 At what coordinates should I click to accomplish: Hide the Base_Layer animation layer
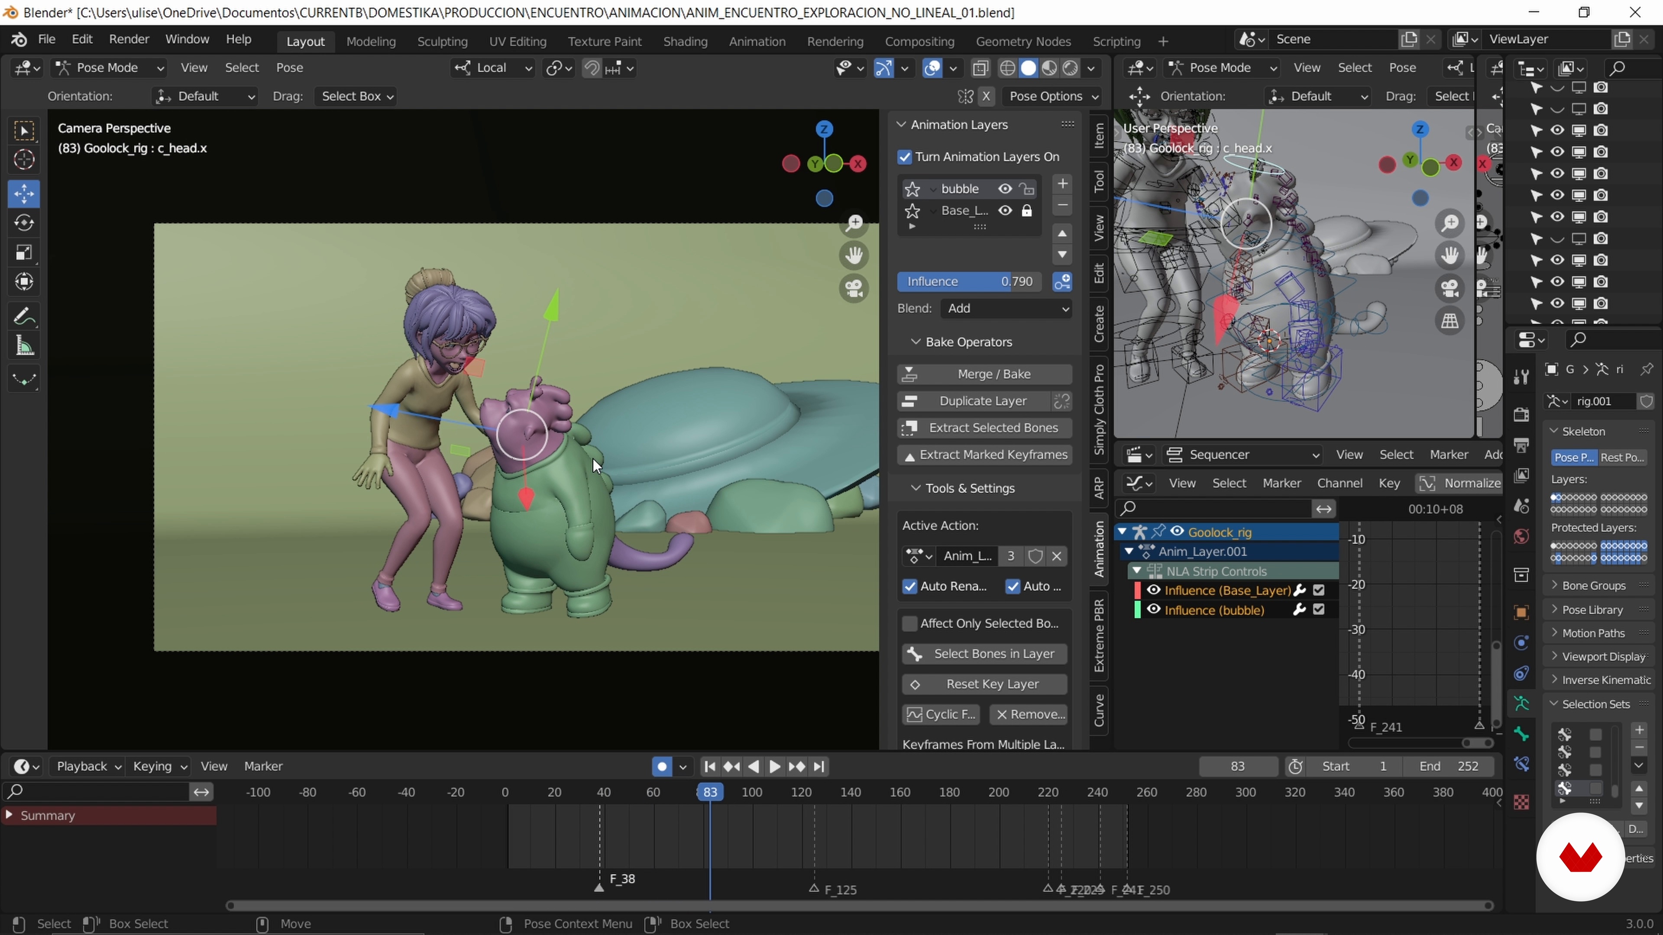(x=1005, y=211)
